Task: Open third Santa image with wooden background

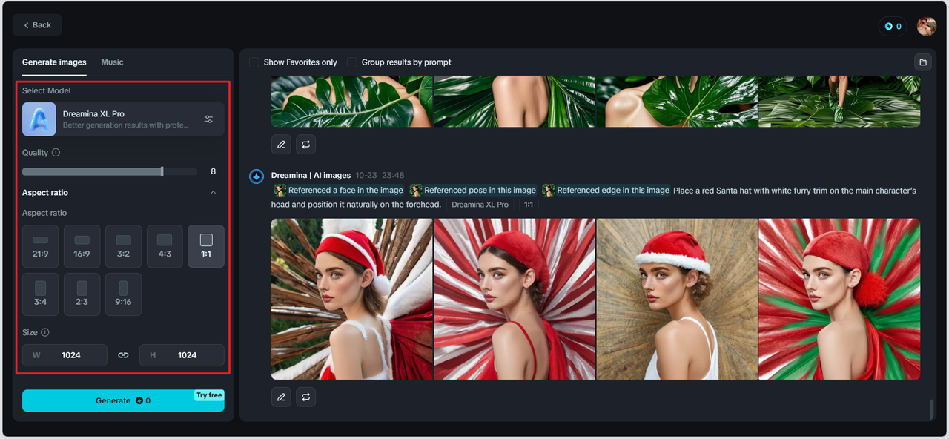Action: click(677, 299)
